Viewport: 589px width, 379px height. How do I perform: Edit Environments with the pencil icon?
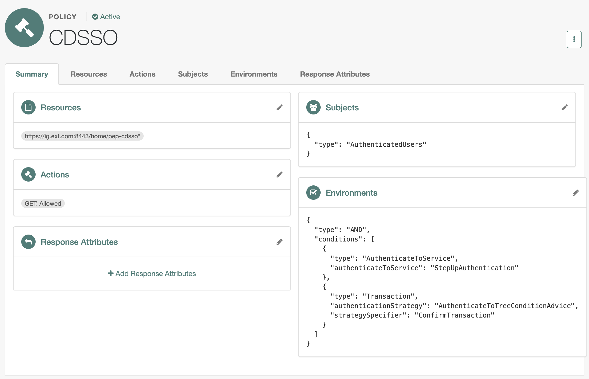click(x=575, y=193)
